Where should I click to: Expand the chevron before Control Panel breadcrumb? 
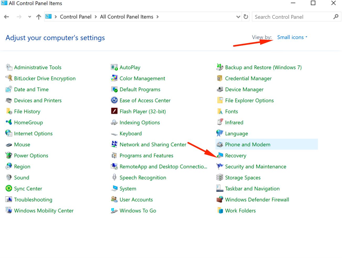pos(56,17)
